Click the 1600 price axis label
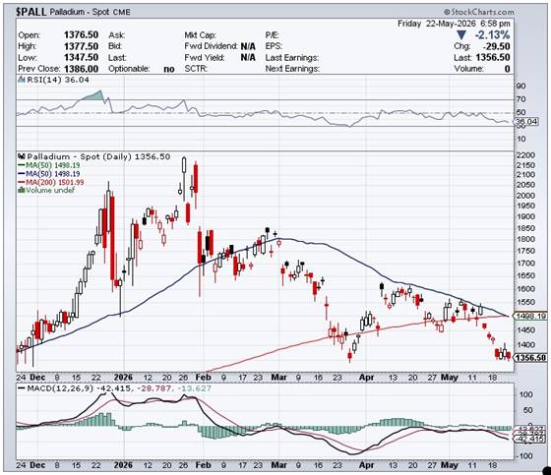 (x=525, y=289)
